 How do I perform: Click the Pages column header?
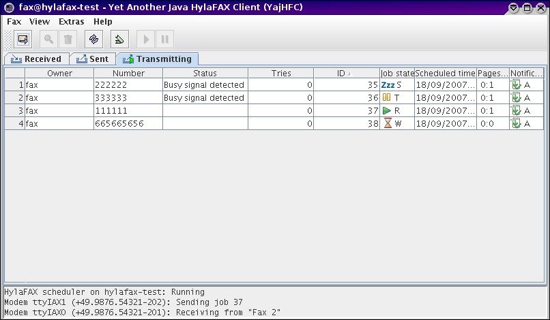(493, 73)
